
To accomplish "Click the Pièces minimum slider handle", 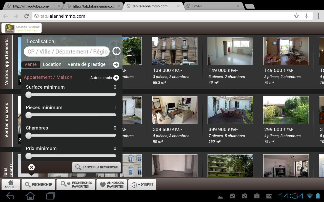I will [29, 115].
